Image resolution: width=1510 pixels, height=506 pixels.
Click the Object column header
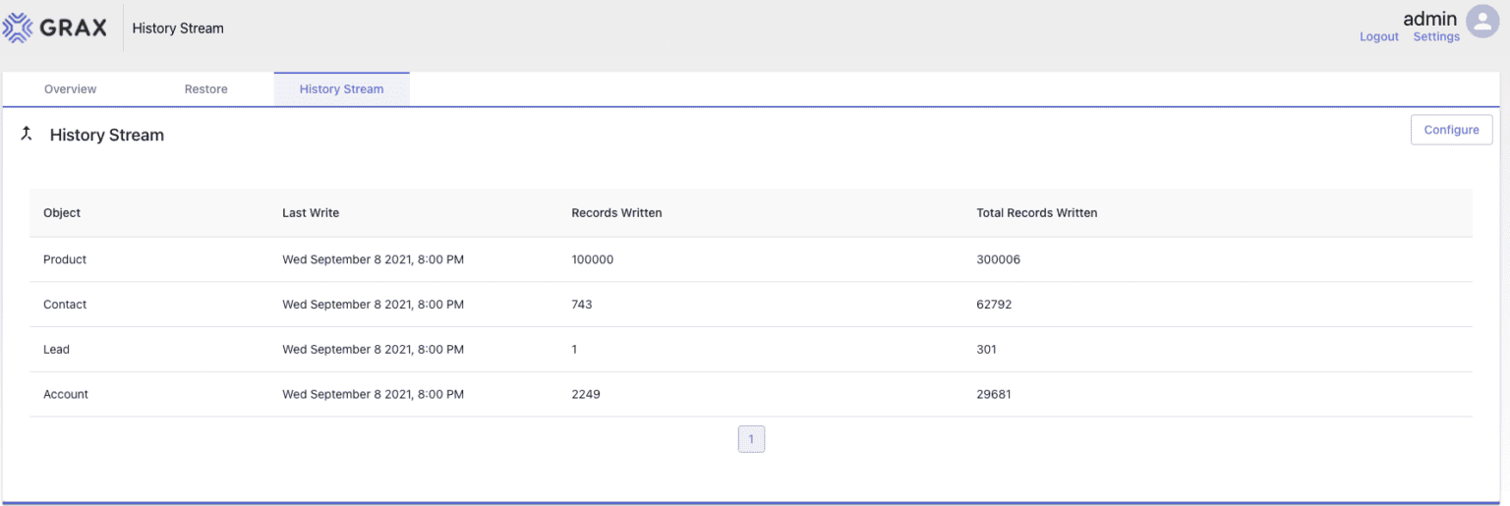(x=62, y=213)
